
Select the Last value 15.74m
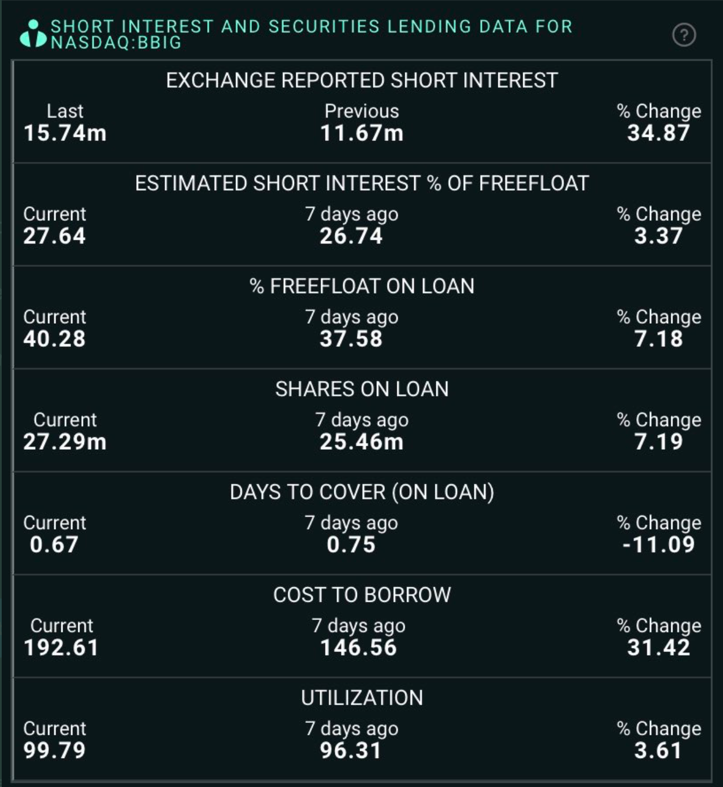pos(65,133)
